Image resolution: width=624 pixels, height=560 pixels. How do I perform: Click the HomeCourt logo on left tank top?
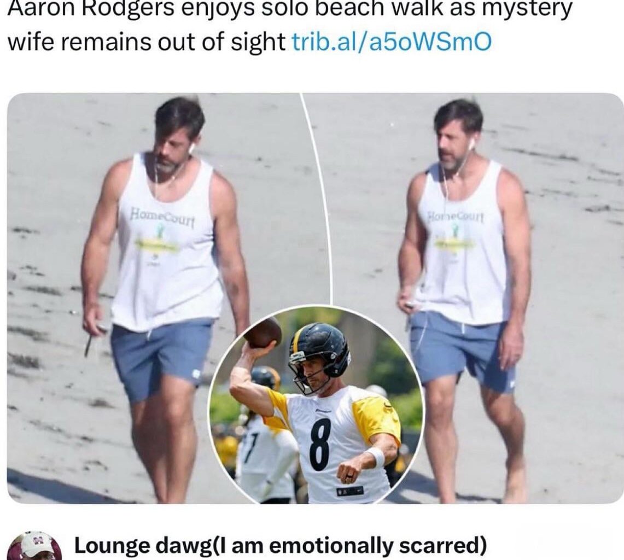[163, 217]
